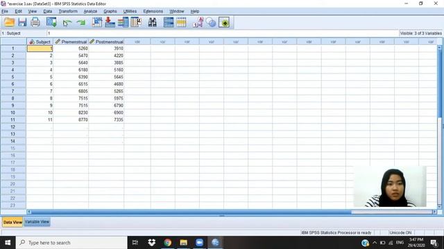
Task: Open Find with binoculars icon
Action: tap(153, 22)
